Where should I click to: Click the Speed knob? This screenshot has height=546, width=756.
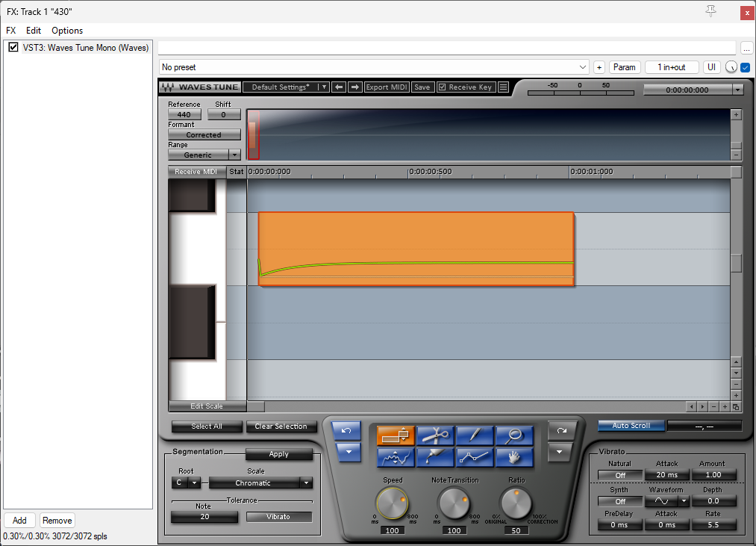[x=392, y=503]
